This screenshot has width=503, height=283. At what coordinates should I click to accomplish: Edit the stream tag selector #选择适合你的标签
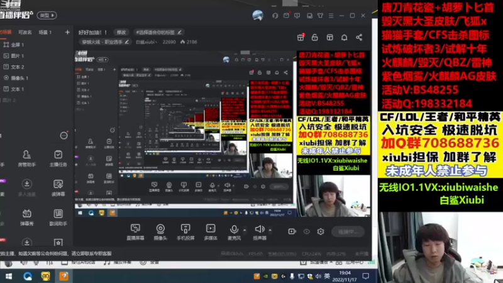(158, 32)
